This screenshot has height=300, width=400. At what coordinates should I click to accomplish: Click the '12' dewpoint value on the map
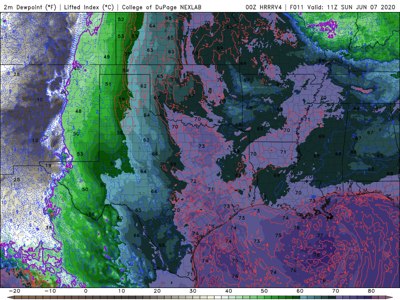point(35,140)
